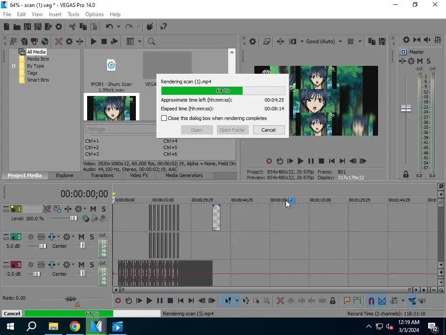Image resolution: width=446 pixels, height=335 pixels.
Task: Check Close this dialog box when rendering completes
Action: 164,118
